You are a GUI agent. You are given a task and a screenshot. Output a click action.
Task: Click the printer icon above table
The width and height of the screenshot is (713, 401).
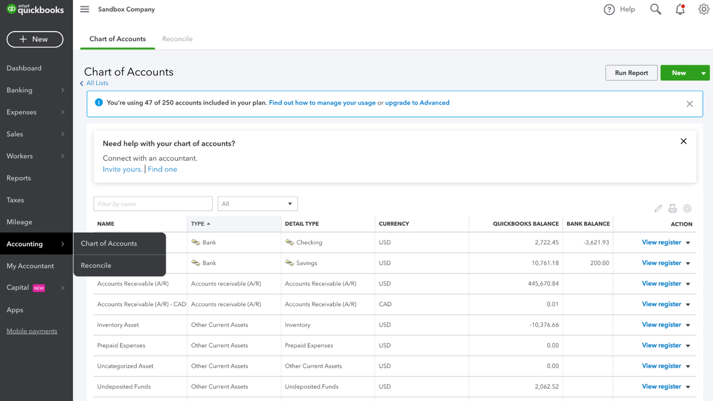tap(672, 208)
